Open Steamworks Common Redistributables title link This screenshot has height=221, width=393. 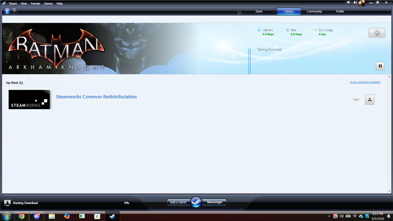point(96,97)
